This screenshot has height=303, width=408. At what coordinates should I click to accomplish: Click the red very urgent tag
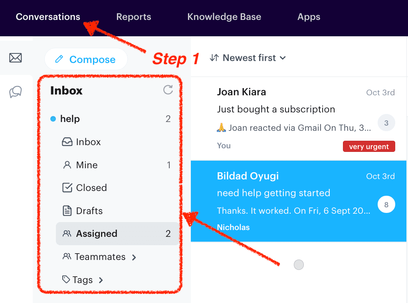pos(368,146)
